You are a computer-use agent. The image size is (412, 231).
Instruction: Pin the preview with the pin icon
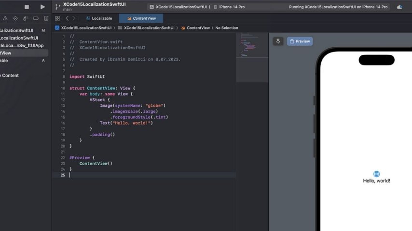pyautogui.click(x=278, y=41)
